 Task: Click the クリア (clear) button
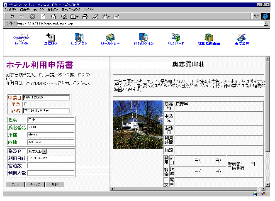point(15,184)
